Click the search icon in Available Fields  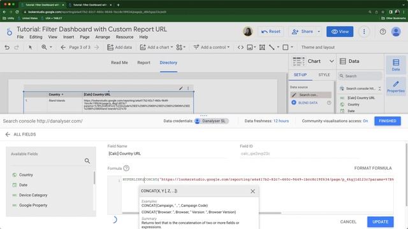[x=87, y=161]
